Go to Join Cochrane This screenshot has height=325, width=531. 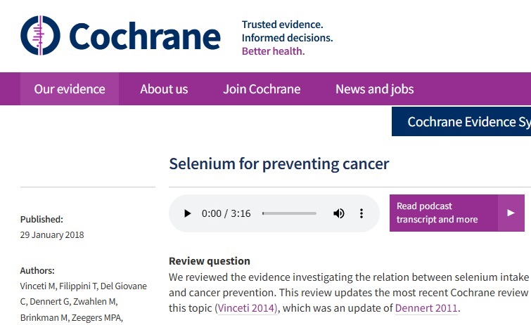tap(262, 89)
